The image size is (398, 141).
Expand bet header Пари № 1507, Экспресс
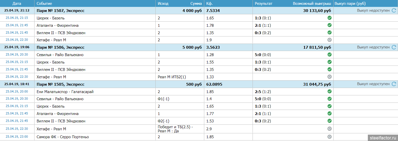coord(60,11)
